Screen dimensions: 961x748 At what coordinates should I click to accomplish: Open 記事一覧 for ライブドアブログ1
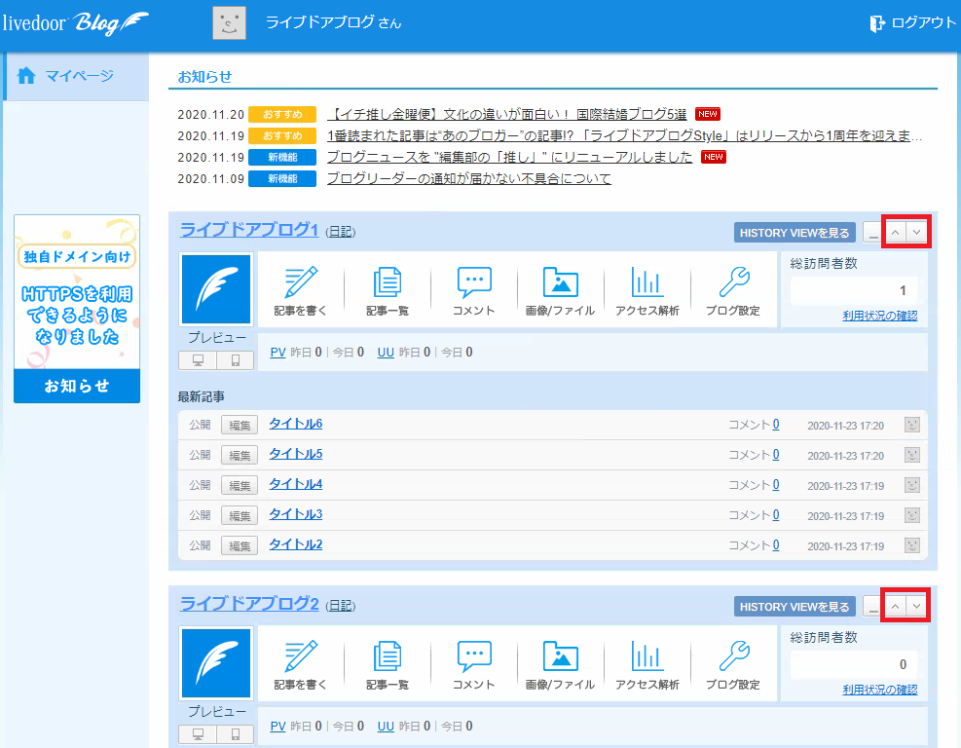[388, 290]
